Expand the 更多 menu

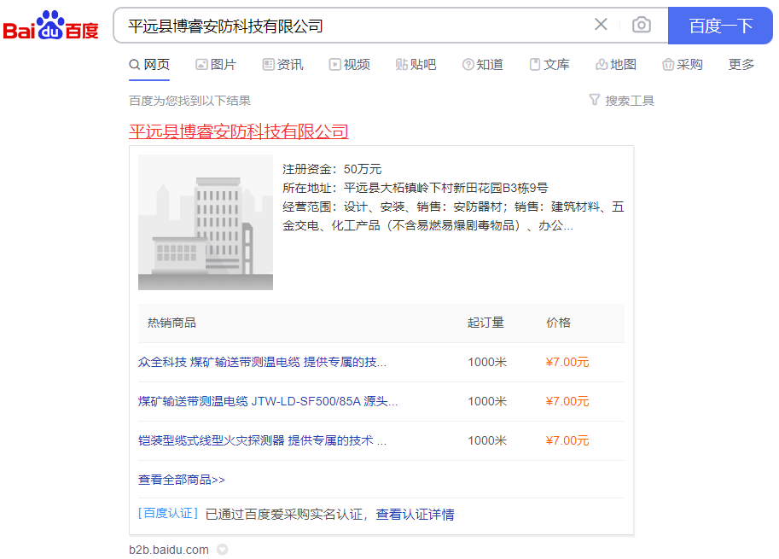click(741, 65)
